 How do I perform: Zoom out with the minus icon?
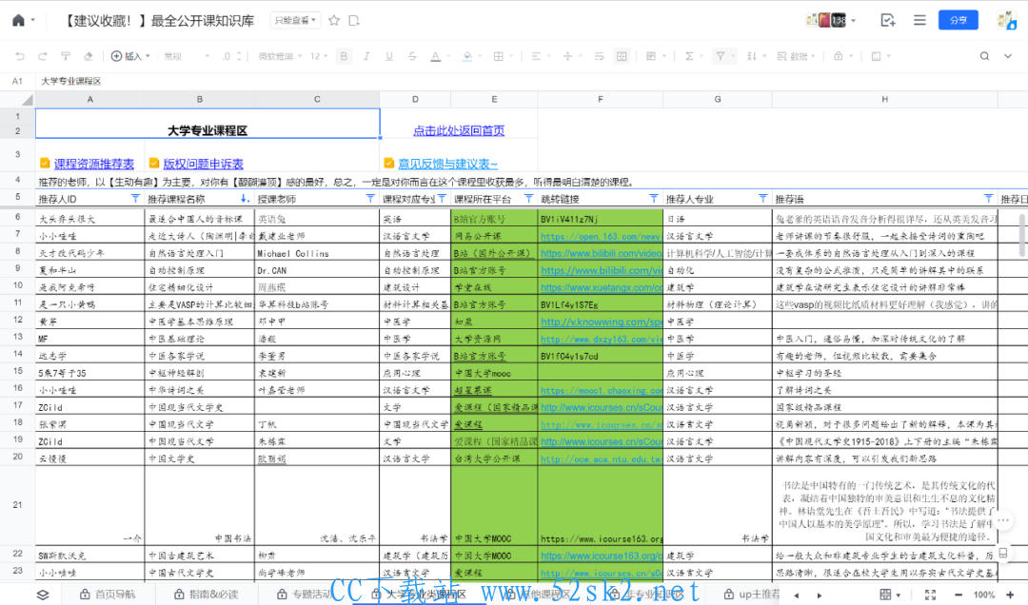coord(959,595)
